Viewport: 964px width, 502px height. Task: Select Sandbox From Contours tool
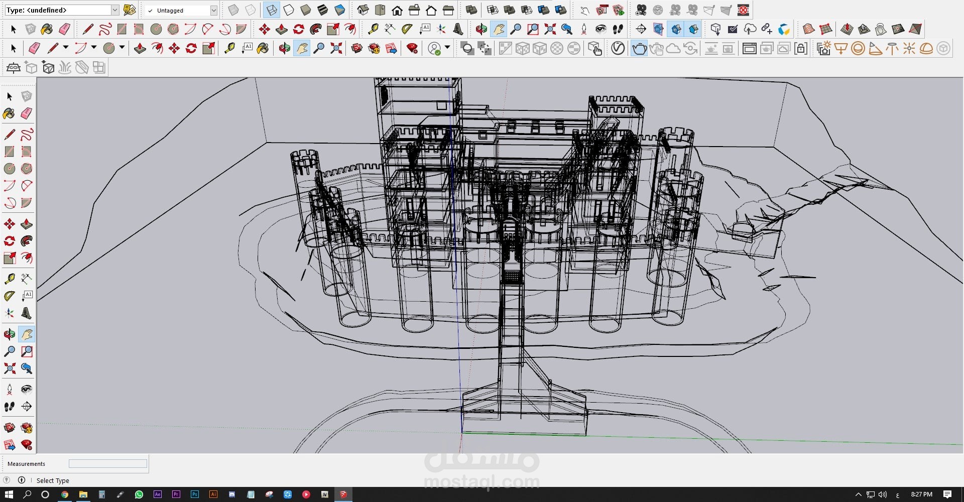pyautogui.click(x=808, y=29)
